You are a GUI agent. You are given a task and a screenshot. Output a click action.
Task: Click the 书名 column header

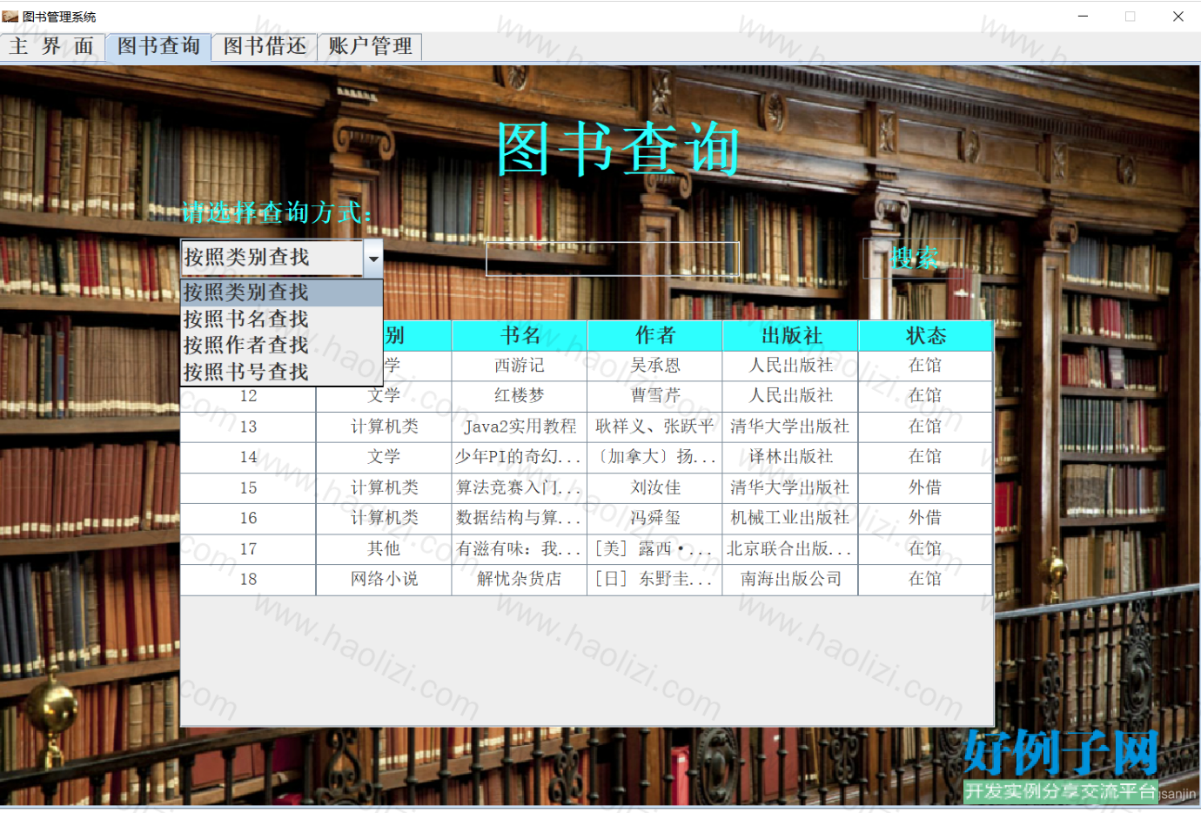(520, 336)
